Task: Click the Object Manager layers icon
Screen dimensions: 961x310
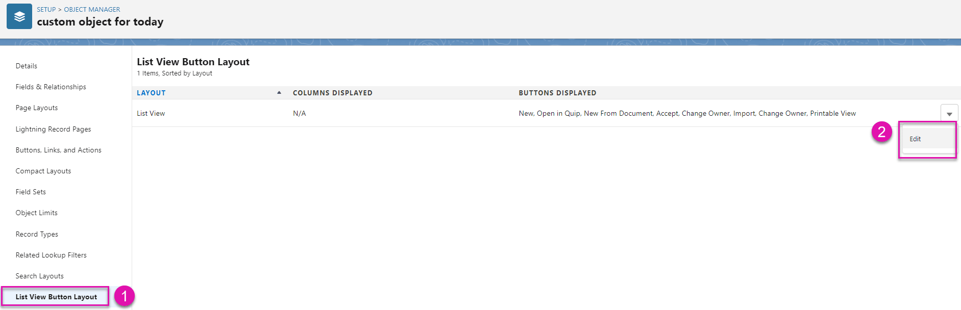Action: (19, 17)
